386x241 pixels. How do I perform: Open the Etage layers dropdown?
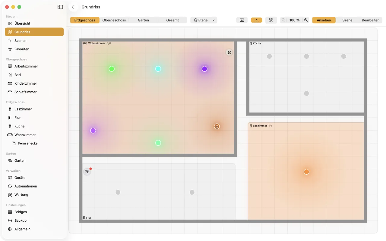(x=204, y=20)
